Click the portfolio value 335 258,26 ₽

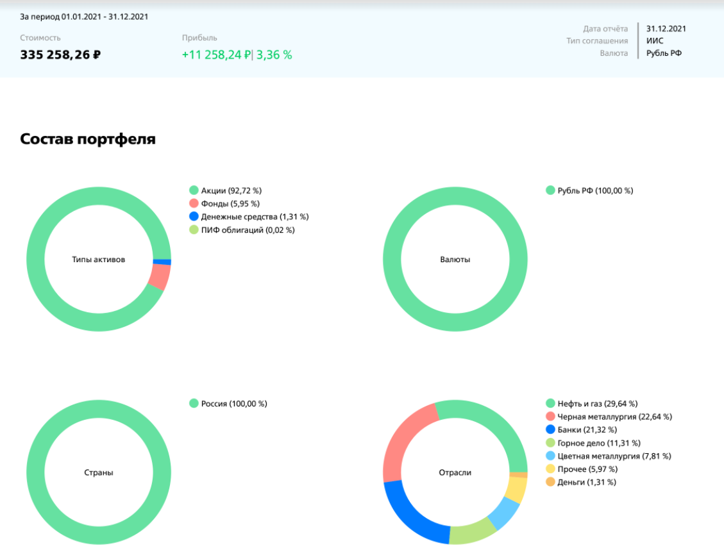point(60,54)
